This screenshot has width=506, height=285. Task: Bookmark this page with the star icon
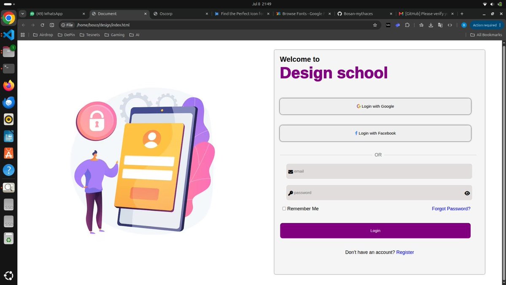(x=375, y=25)
